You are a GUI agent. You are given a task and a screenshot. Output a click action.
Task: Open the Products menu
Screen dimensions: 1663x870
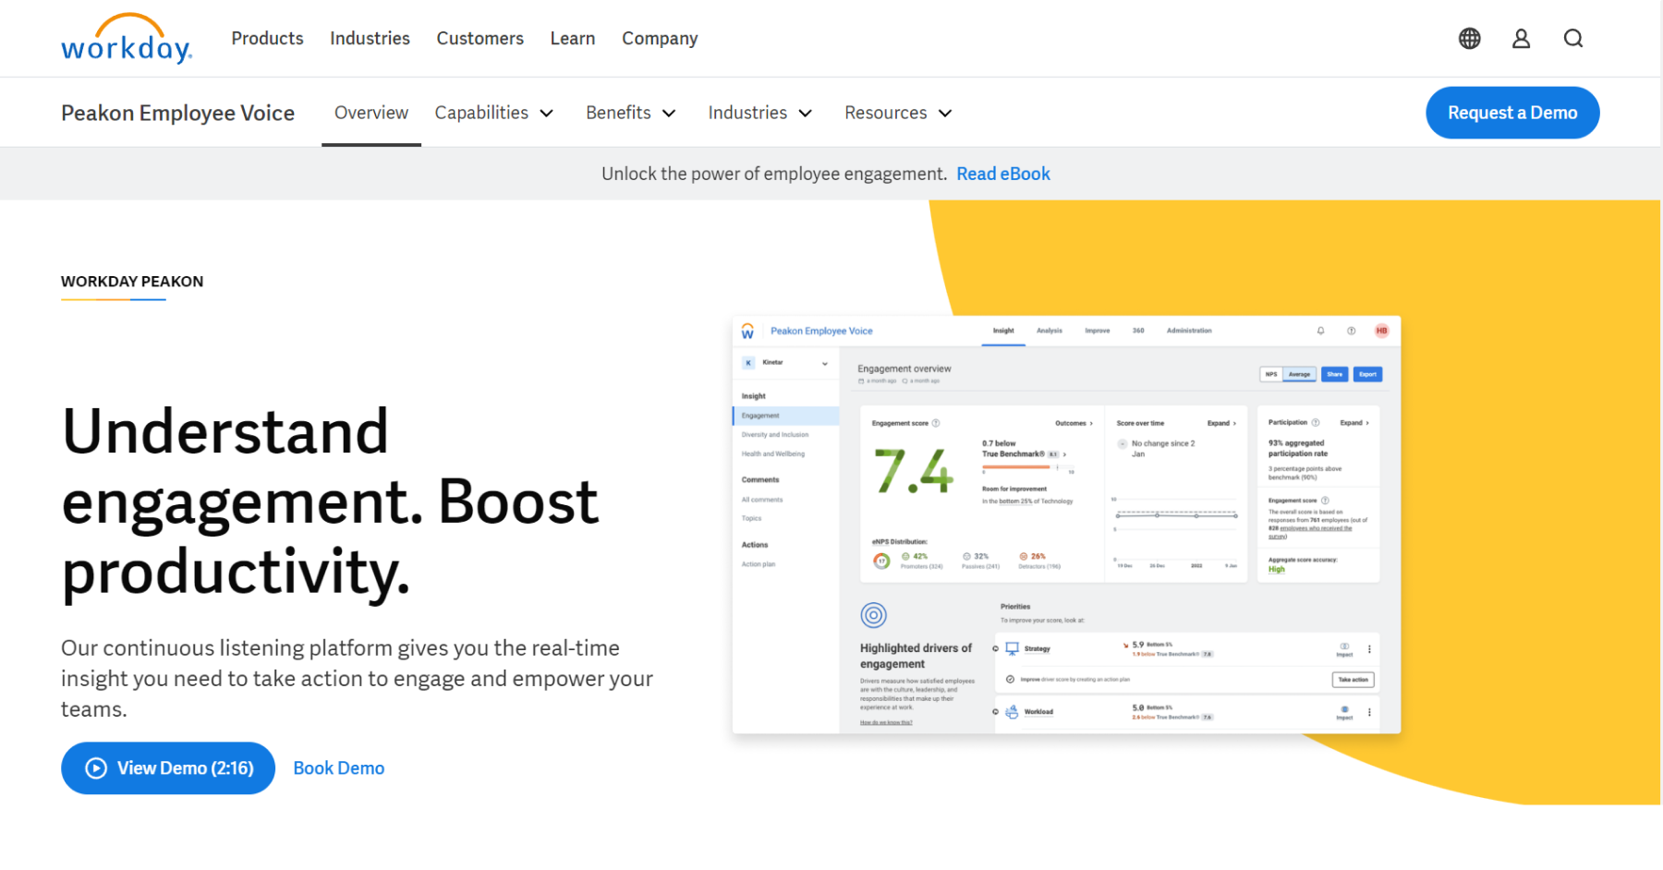coord(267,38)
